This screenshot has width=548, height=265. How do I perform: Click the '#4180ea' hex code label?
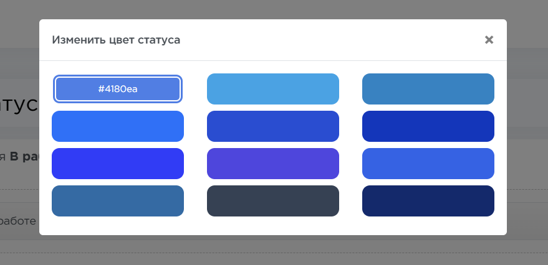point(118,89)
